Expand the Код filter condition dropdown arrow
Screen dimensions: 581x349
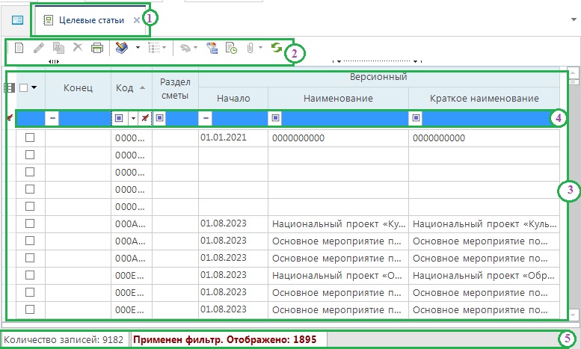133,118
